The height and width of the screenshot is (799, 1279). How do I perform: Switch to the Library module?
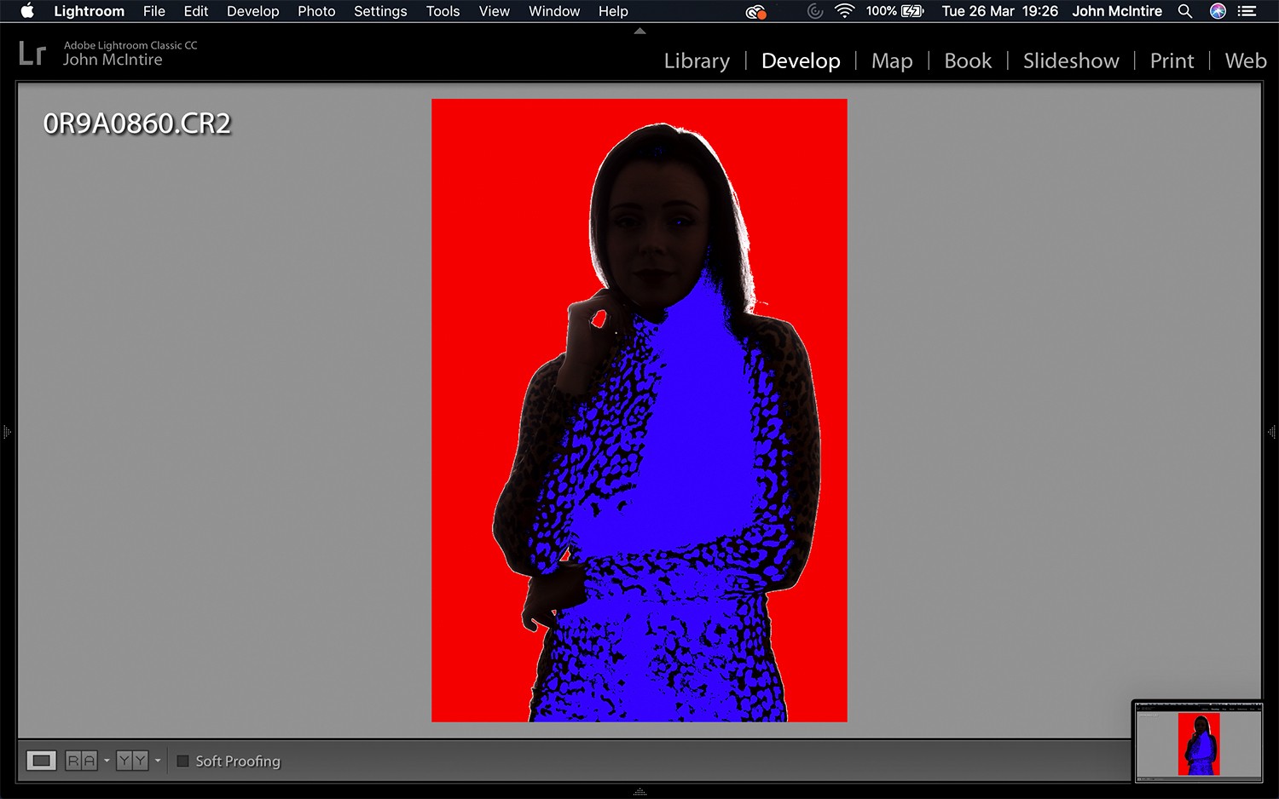[x=697, y=61]
